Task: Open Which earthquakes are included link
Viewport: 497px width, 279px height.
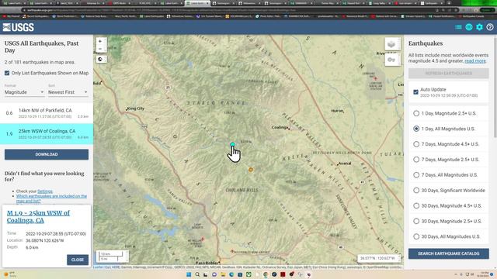Action: (x=51, y=198)
